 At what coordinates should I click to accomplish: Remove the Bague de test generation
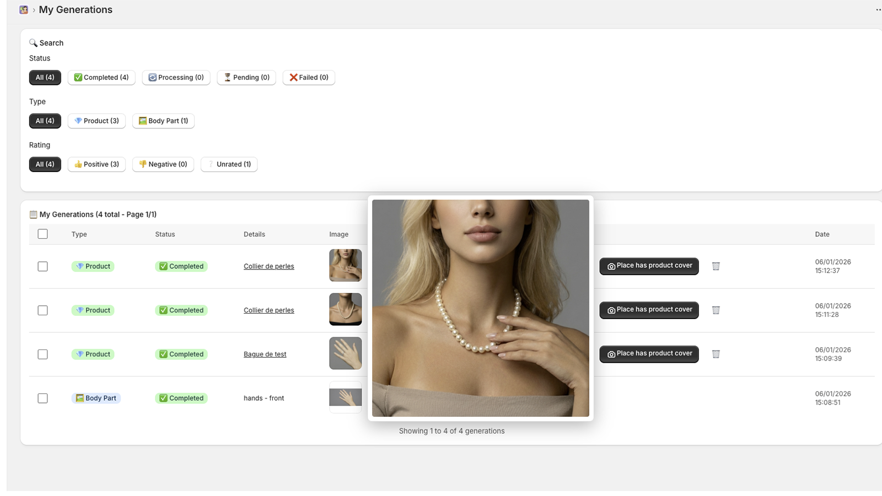(x=716, y=354)
